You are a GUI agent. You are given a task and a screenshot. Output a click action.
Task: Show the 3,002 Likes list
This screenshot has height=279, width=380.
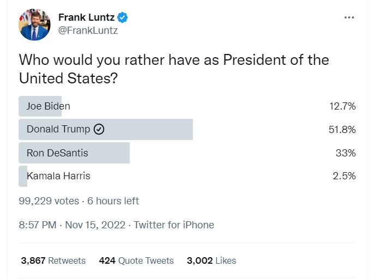pyautogui.click(x=211, y=260)
